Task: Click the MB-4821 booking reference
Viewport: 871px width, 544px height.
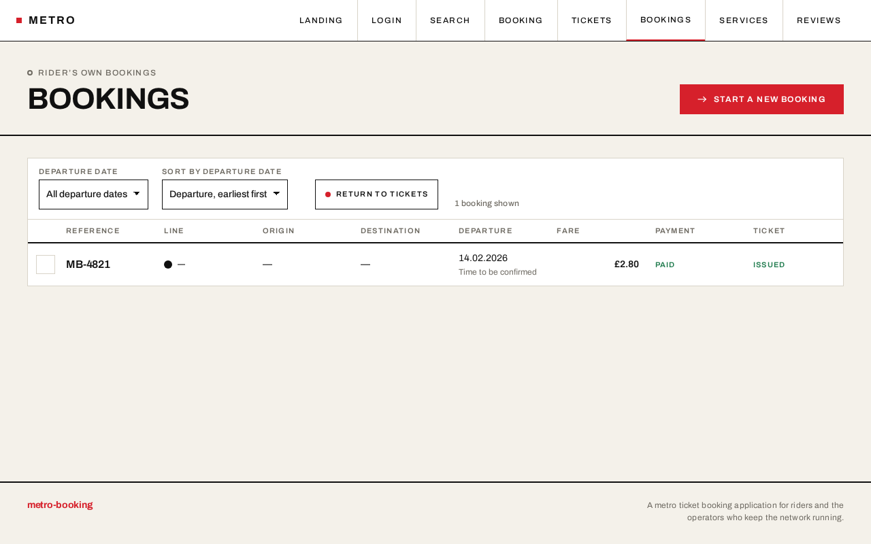Action: tap(88, 265)
